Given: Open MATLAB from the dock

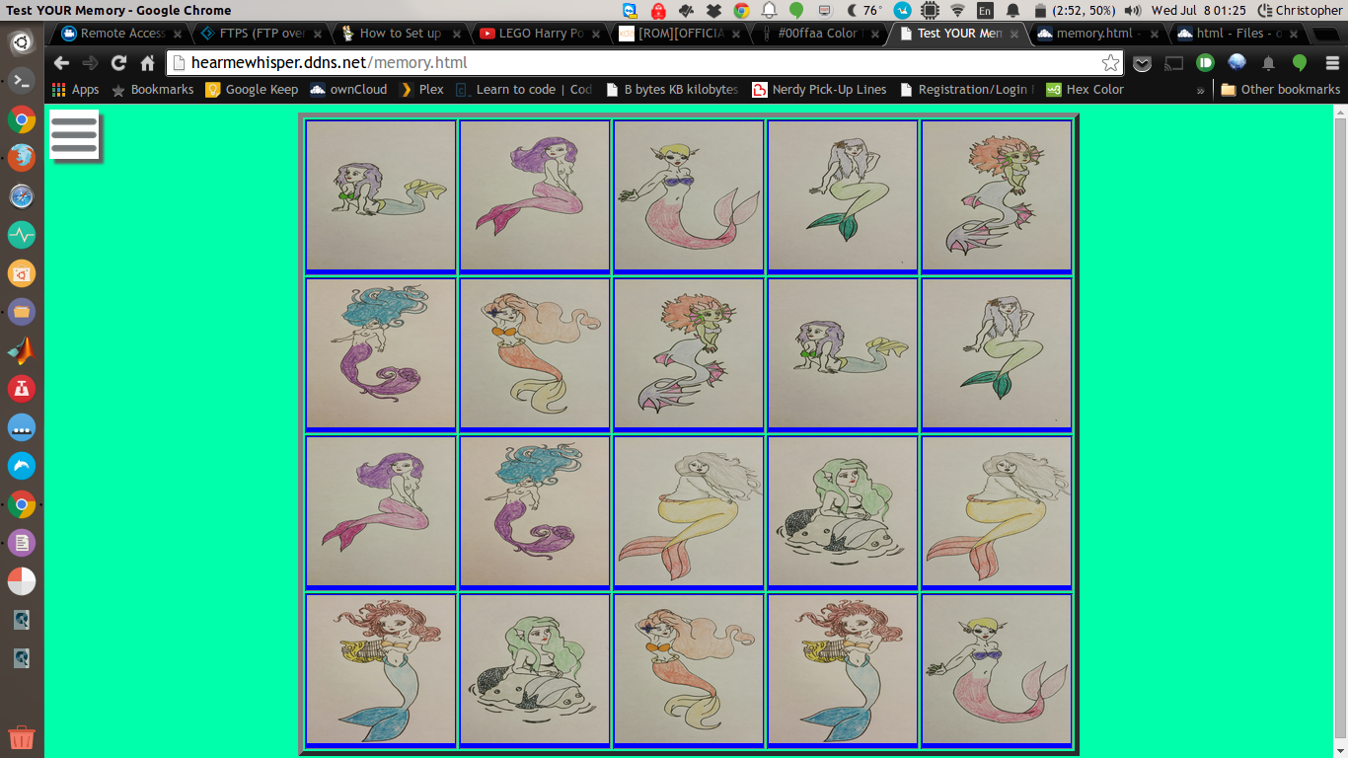Looking at the screenshot, I should 22,350.
